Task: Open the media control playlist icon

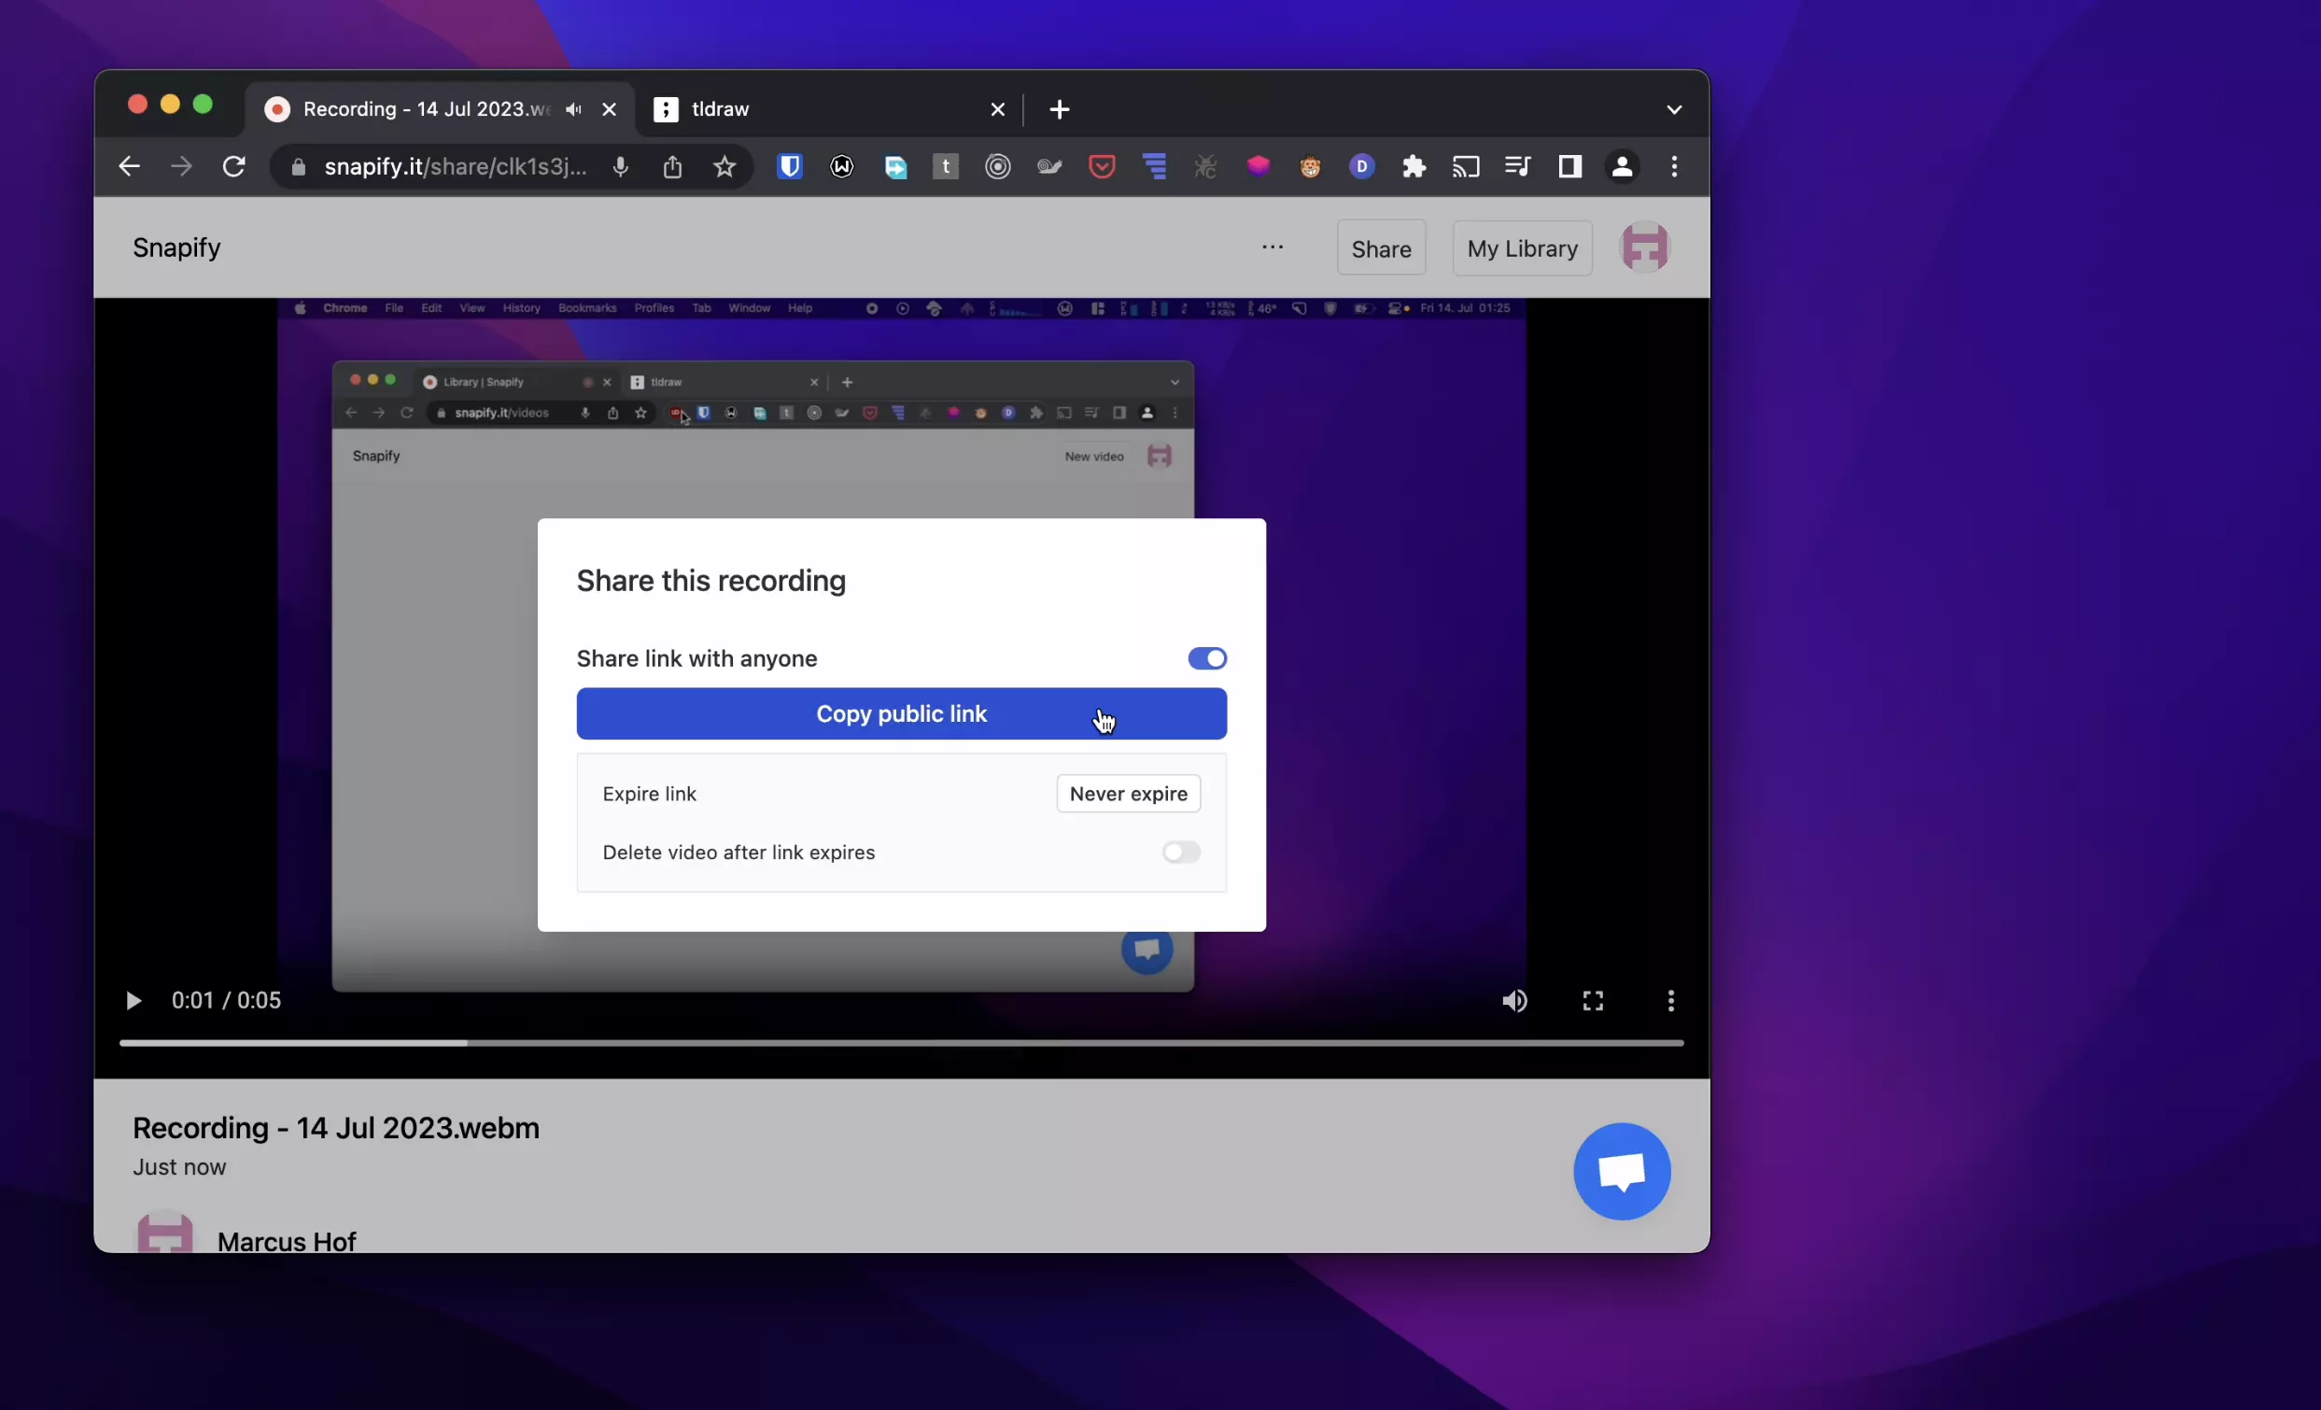Action: 1517,167
